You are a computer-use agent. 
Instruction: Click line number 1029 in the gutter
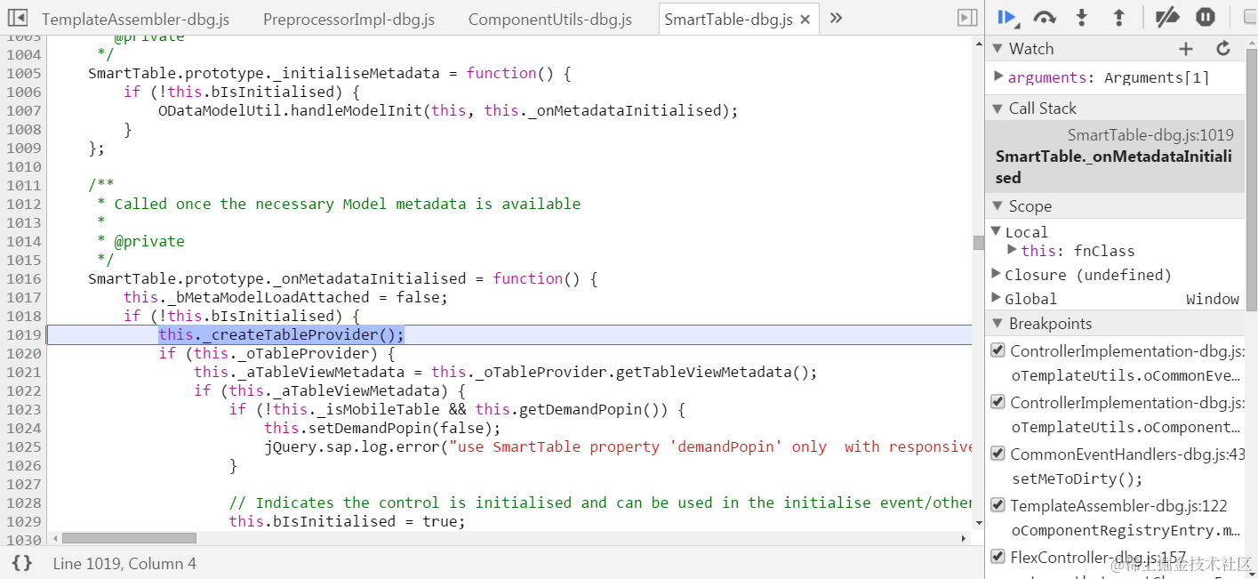pos(24,521)
